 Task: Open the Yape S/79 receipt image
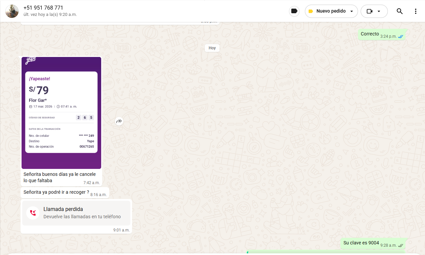tap(61, 113)
